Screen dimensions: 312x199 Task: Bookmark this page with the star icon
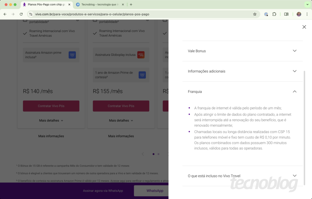coord(255,14)
